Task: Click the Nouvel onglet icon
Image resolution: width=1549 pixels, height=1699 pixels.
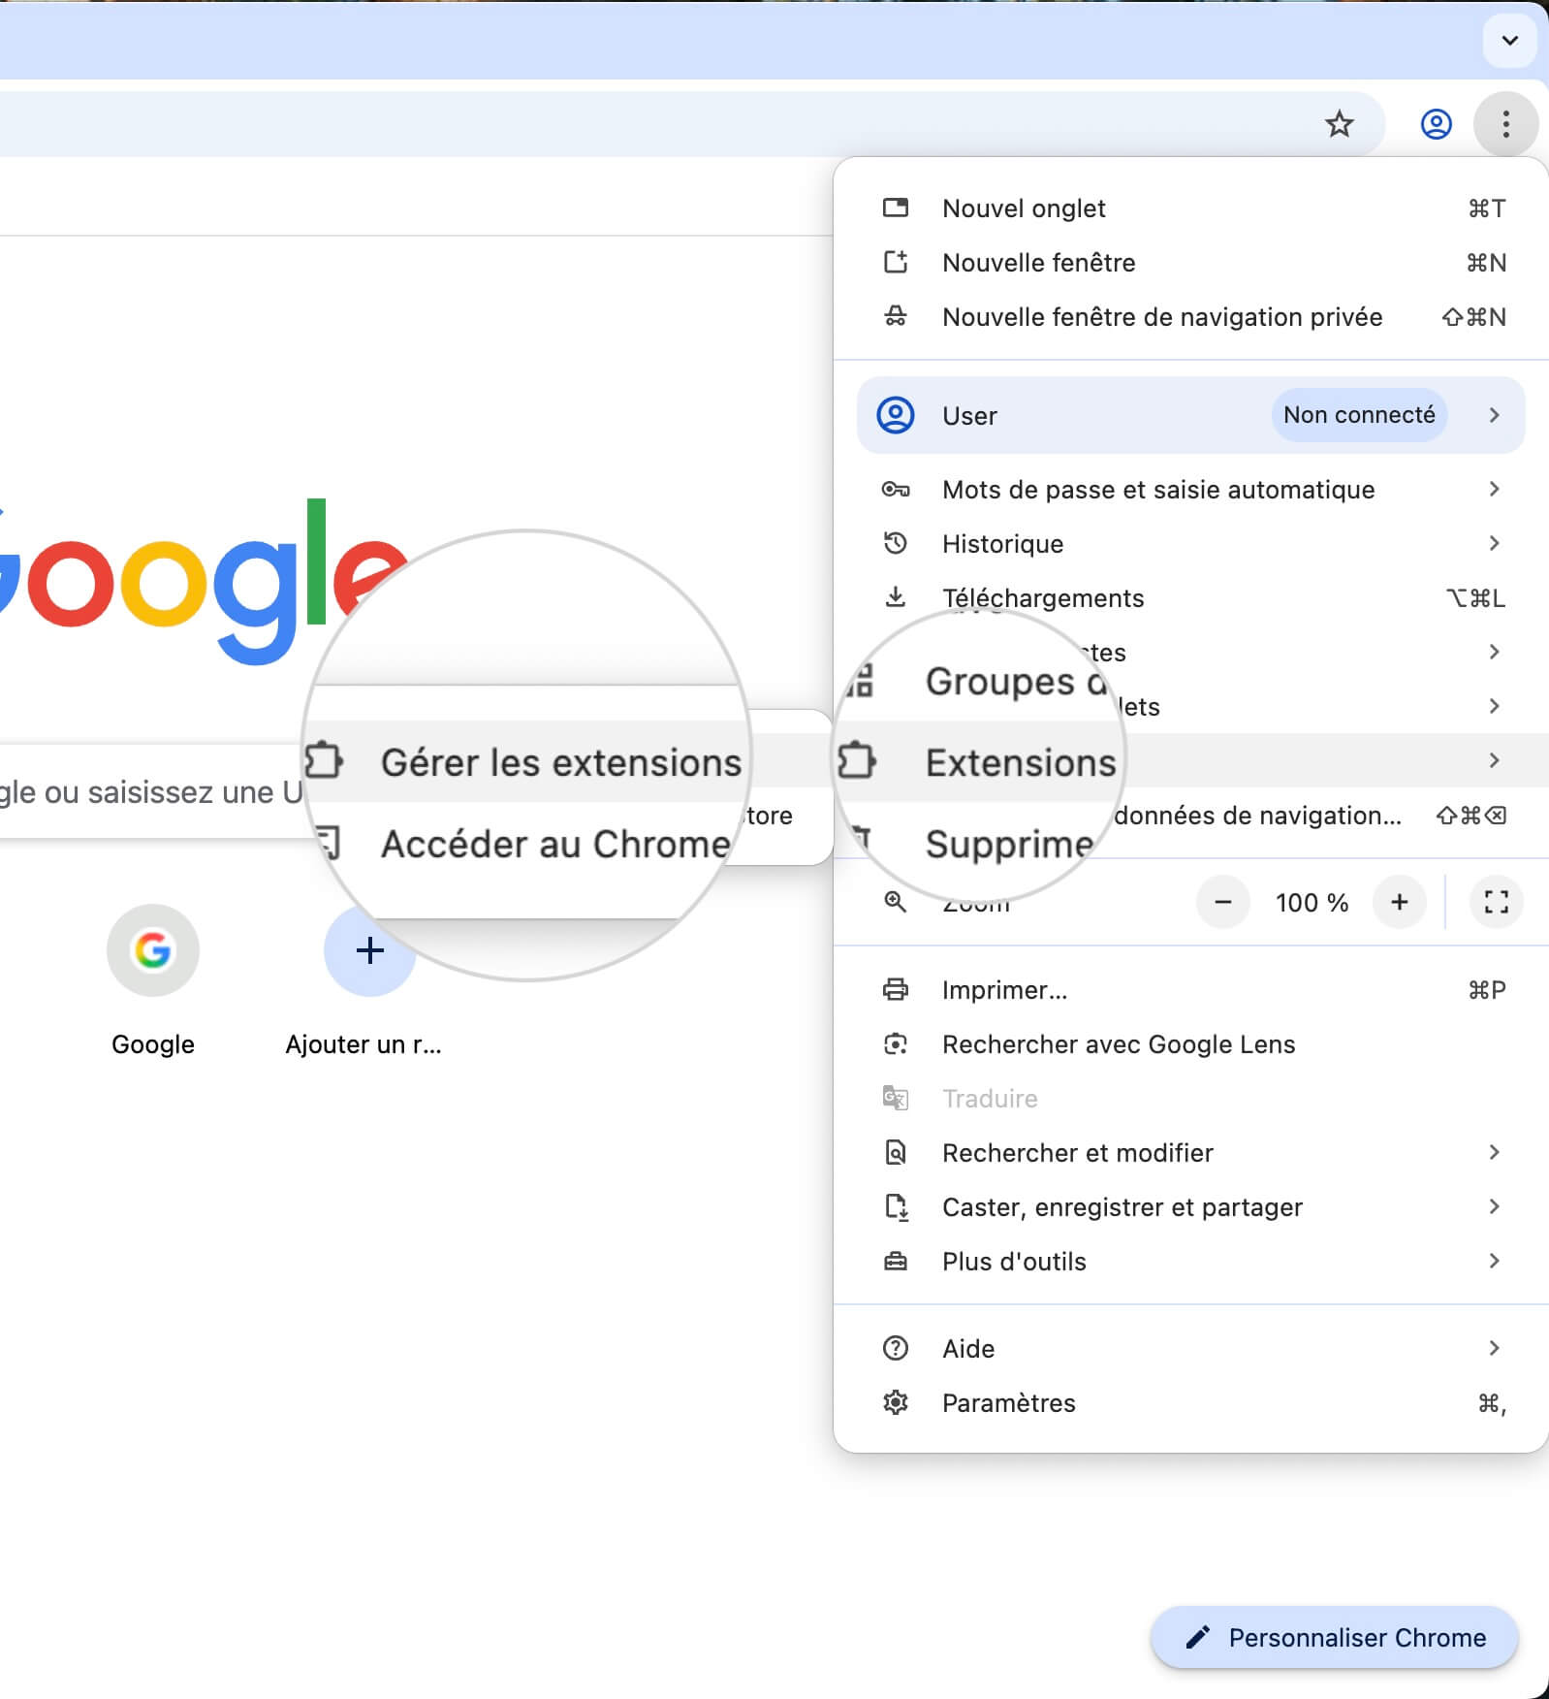Action: pyautogui.click(x=896, y=208)
